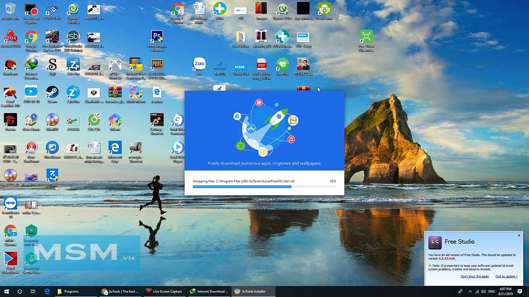Click the 3uTools installer progress bar
The width and height of the screenshot is (529, 297).
coord(264,187)
